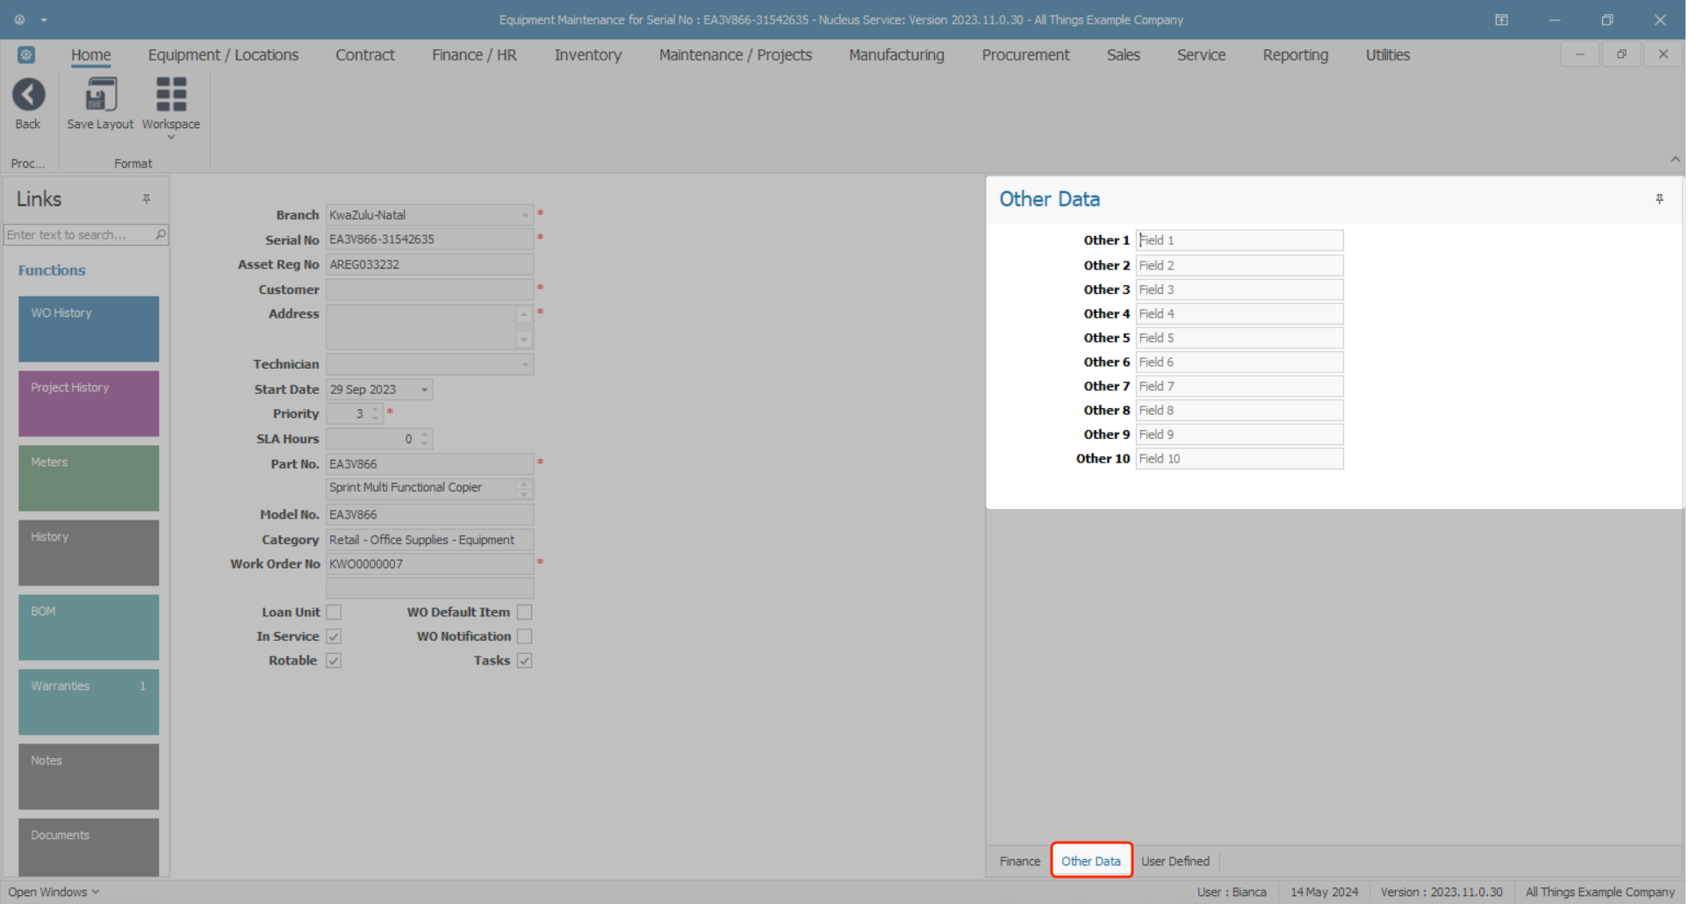
Task: Switch to the Other Data tab
Action: pyautogui.click(x=1091, y=862)
